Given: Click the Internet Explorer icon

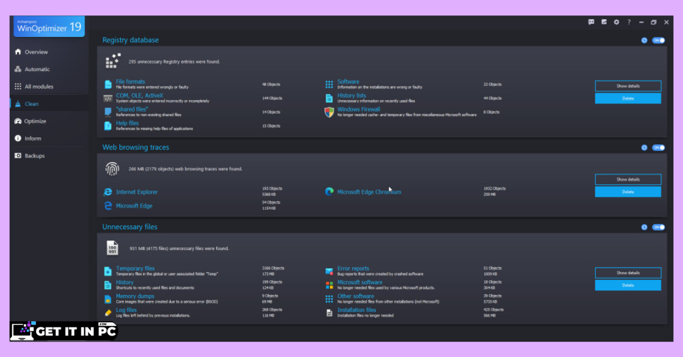Looking at the screenshot, I should point(108,192).
